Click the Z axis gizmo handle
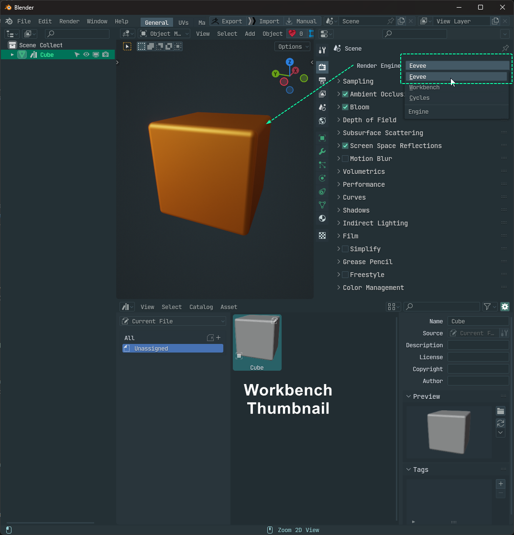Screen dimensions: 514x535 click(x=290, y=62)
